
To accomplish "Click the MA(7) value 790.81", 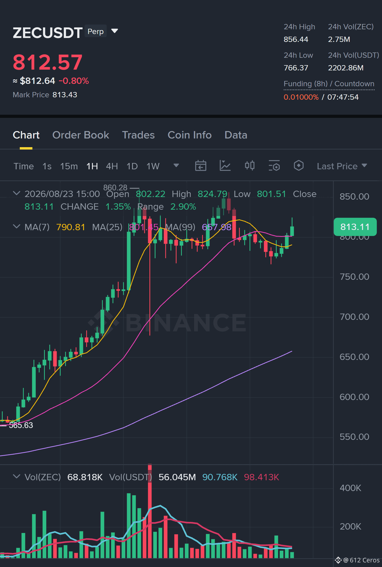I will tap(71, 227).
